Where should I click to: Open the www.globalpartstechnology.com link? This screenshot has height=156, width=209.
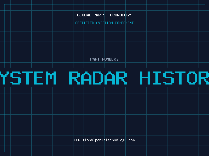coord(104,140)
